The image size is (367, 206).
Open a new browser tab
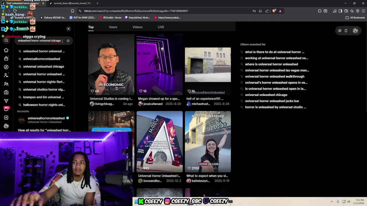(97, 3)
